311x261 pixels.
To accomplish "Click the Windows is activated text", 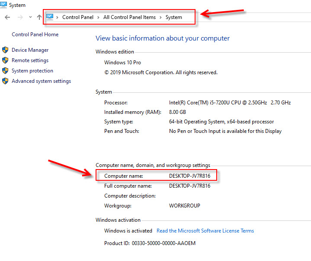I will 128,231.
